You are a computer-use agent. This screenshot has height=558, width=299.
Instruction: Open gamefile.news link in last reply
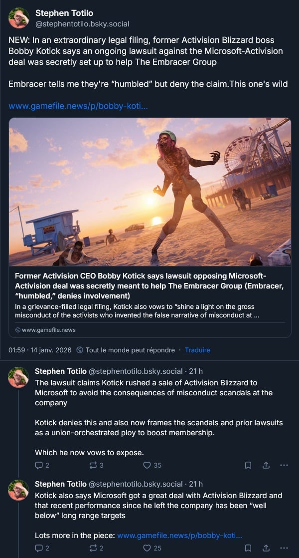click(179, 536)
